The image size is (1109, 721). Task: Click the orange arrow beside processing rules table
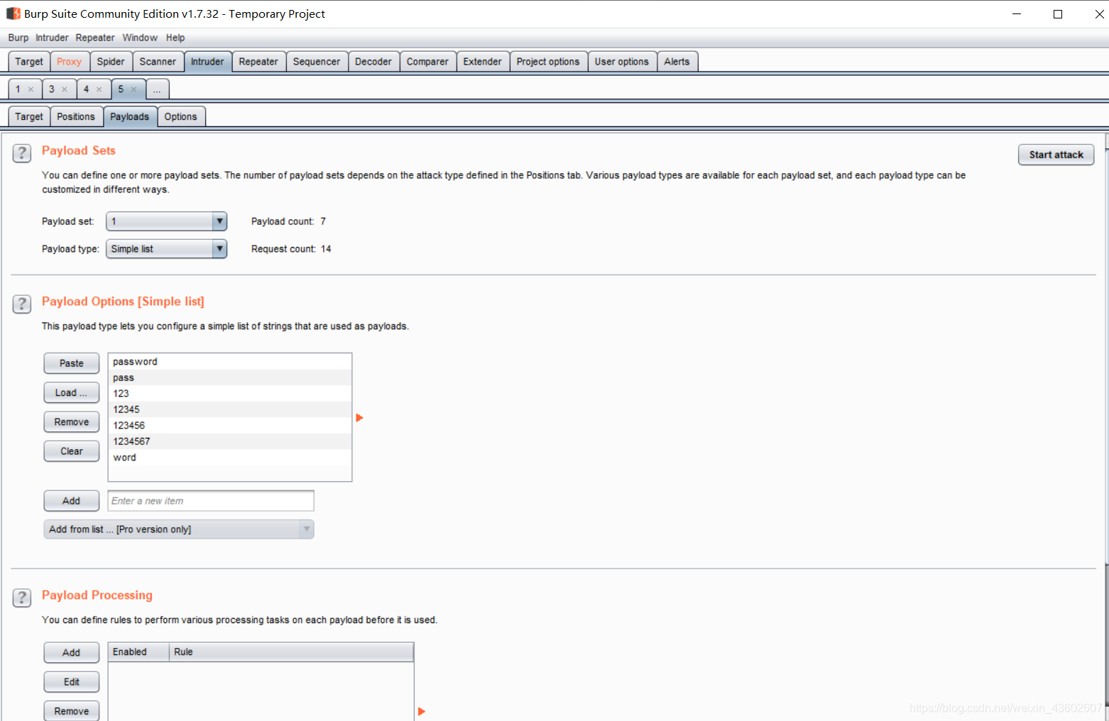pos(421,711)
